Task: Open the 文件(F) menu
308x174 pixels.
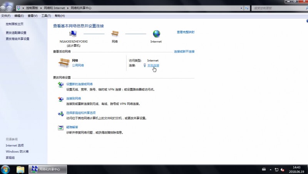Action: 6,16
